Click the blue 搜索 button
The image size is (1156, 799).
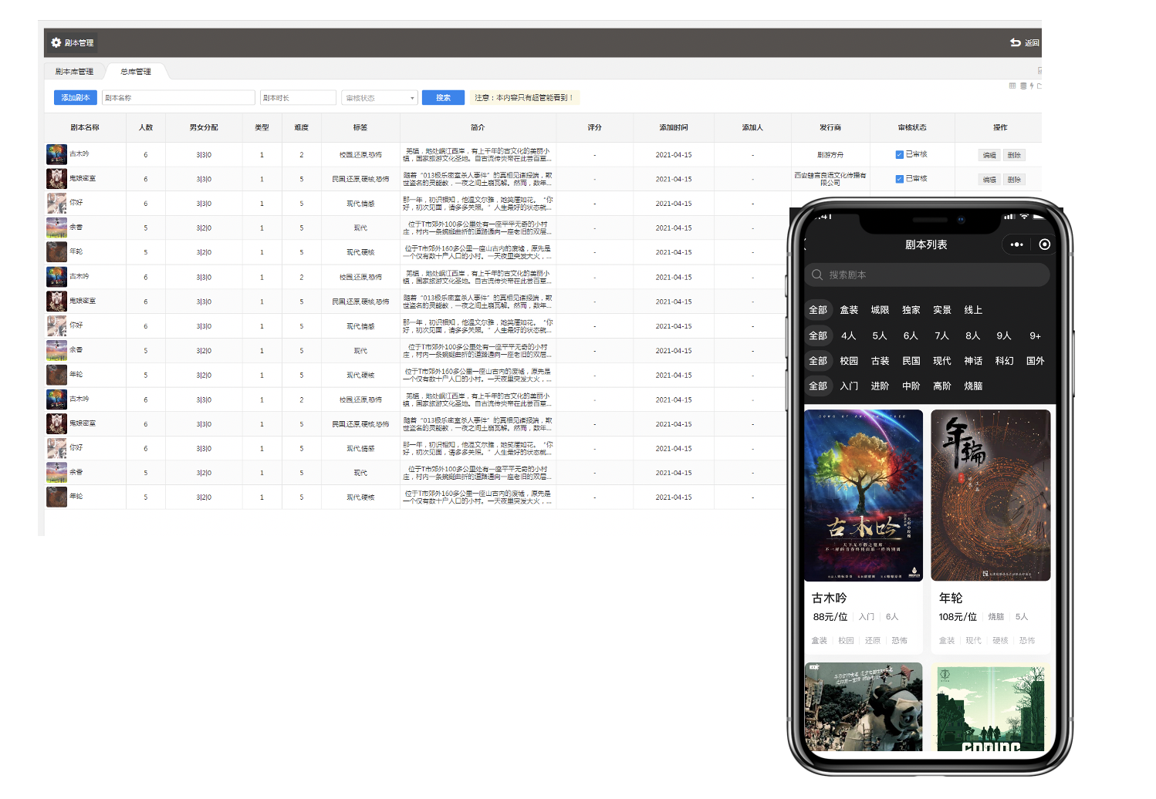[x=443, y=98]
